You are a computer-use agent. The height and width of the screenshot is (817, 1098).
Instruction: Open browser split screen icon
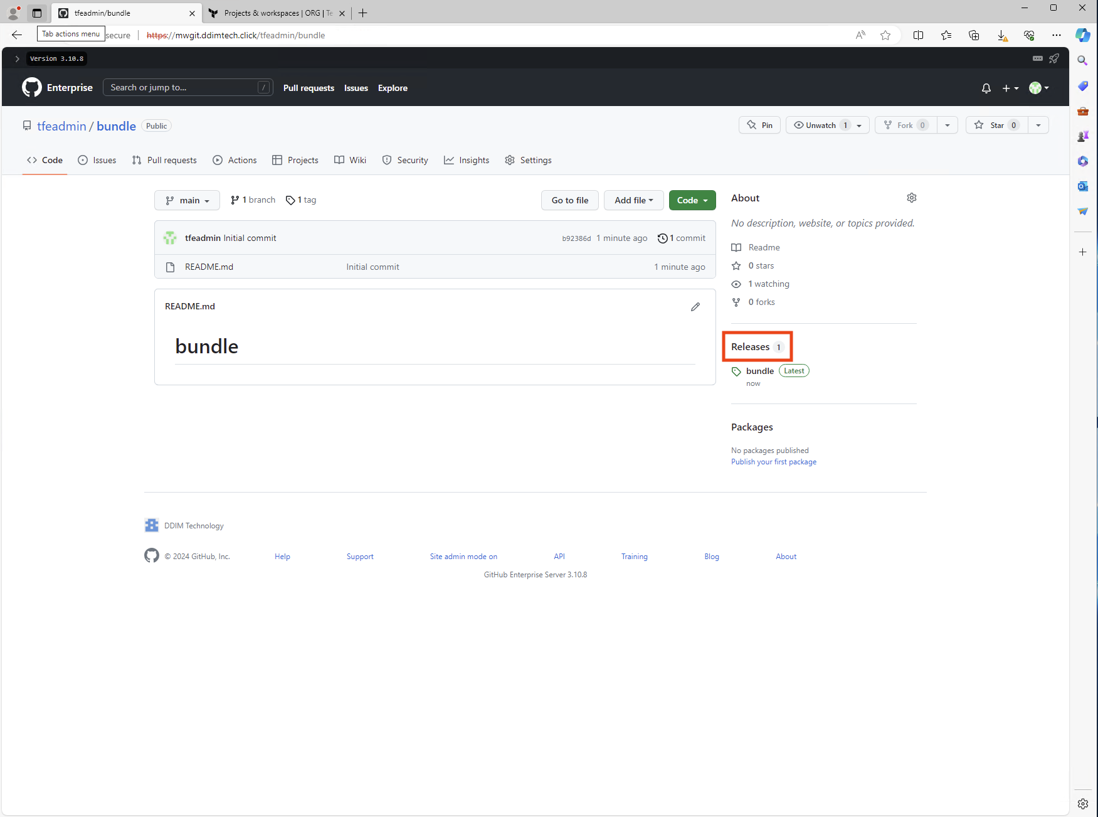[918, 35]
